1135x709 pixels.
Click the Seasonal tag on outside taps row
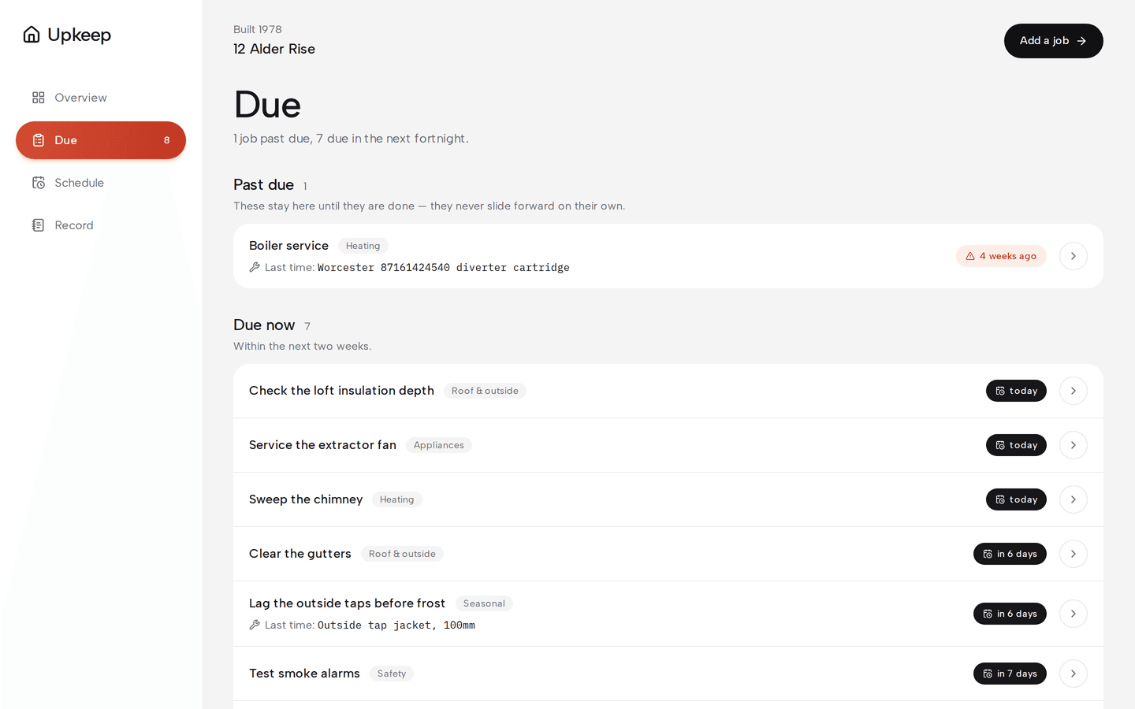[x=484, y=603]
